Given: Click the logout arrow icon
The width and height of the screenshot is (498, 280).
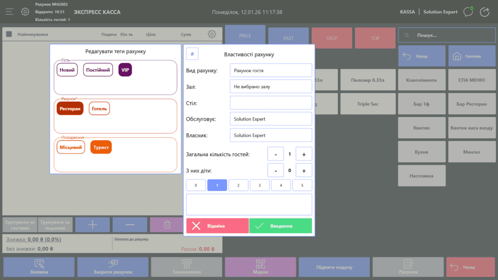Looking at the screenshot, I should (484, 12).
